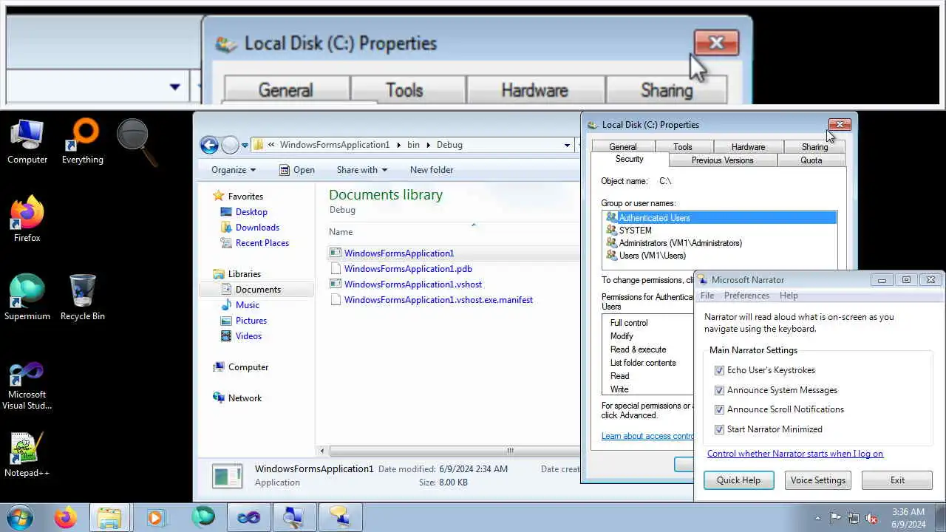Expand the double-chevron at breadcrumb start

click(271, 145)
